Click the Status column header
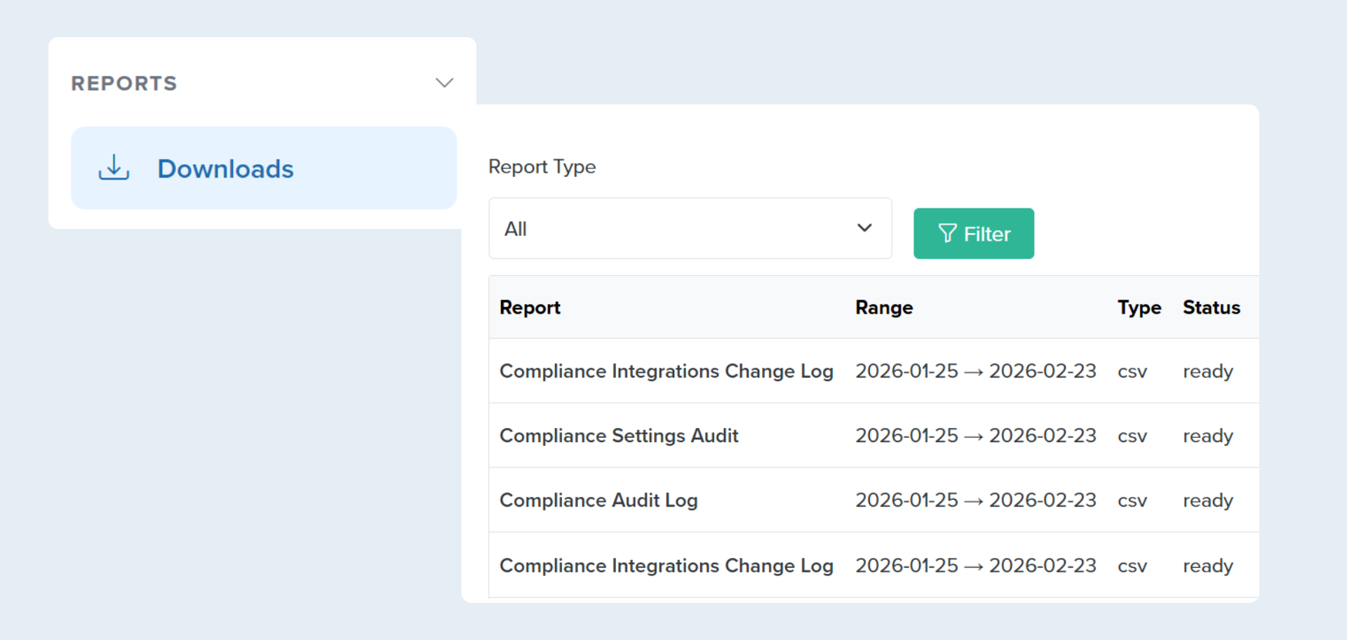The image size is (1347, 640). pyautogui.click(x=1211, y=307)
